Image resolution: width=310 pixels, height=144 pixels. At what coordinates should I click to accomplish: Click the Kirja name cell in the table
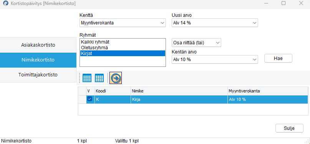[179, 100]
